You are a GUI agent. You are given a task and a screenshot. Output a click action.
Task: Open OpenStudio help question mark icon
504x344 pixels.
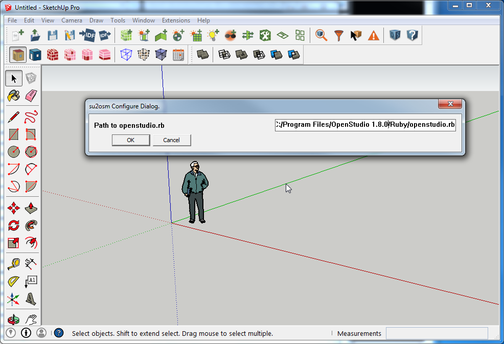coord(412,35)
